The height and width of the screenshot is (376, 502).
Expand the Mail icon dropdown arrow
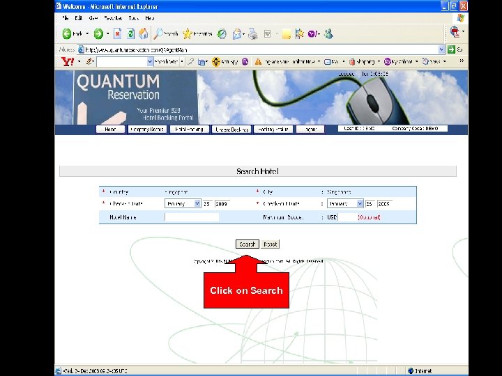tap(244, 34)
